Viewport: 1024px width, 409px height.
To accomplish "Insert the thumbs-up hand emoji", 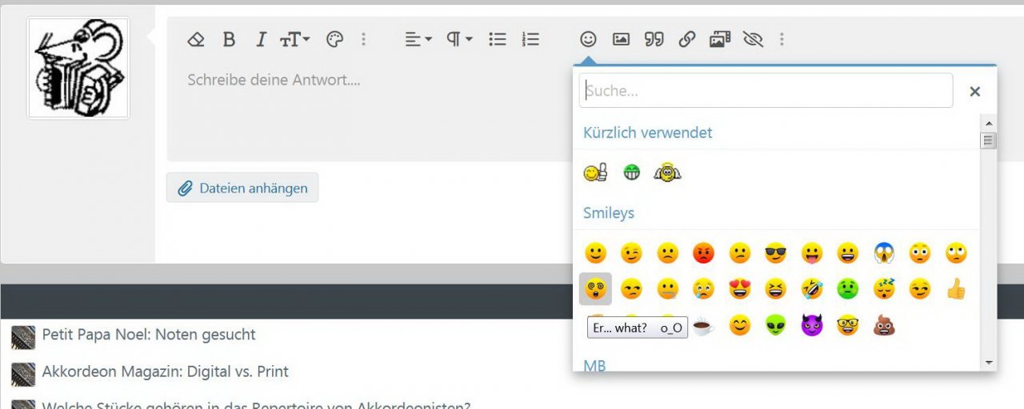I will click(x=956, y=289).
